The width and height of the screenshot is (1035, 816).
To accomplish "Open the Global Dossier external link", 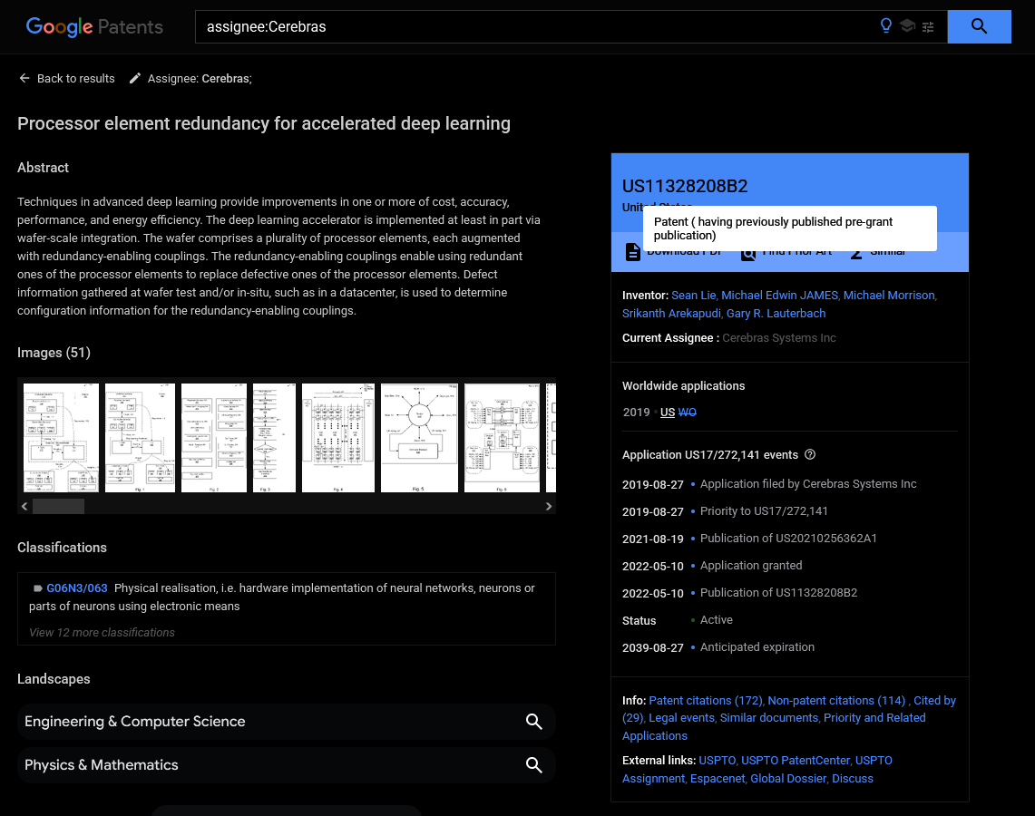I will coord(788,779).
